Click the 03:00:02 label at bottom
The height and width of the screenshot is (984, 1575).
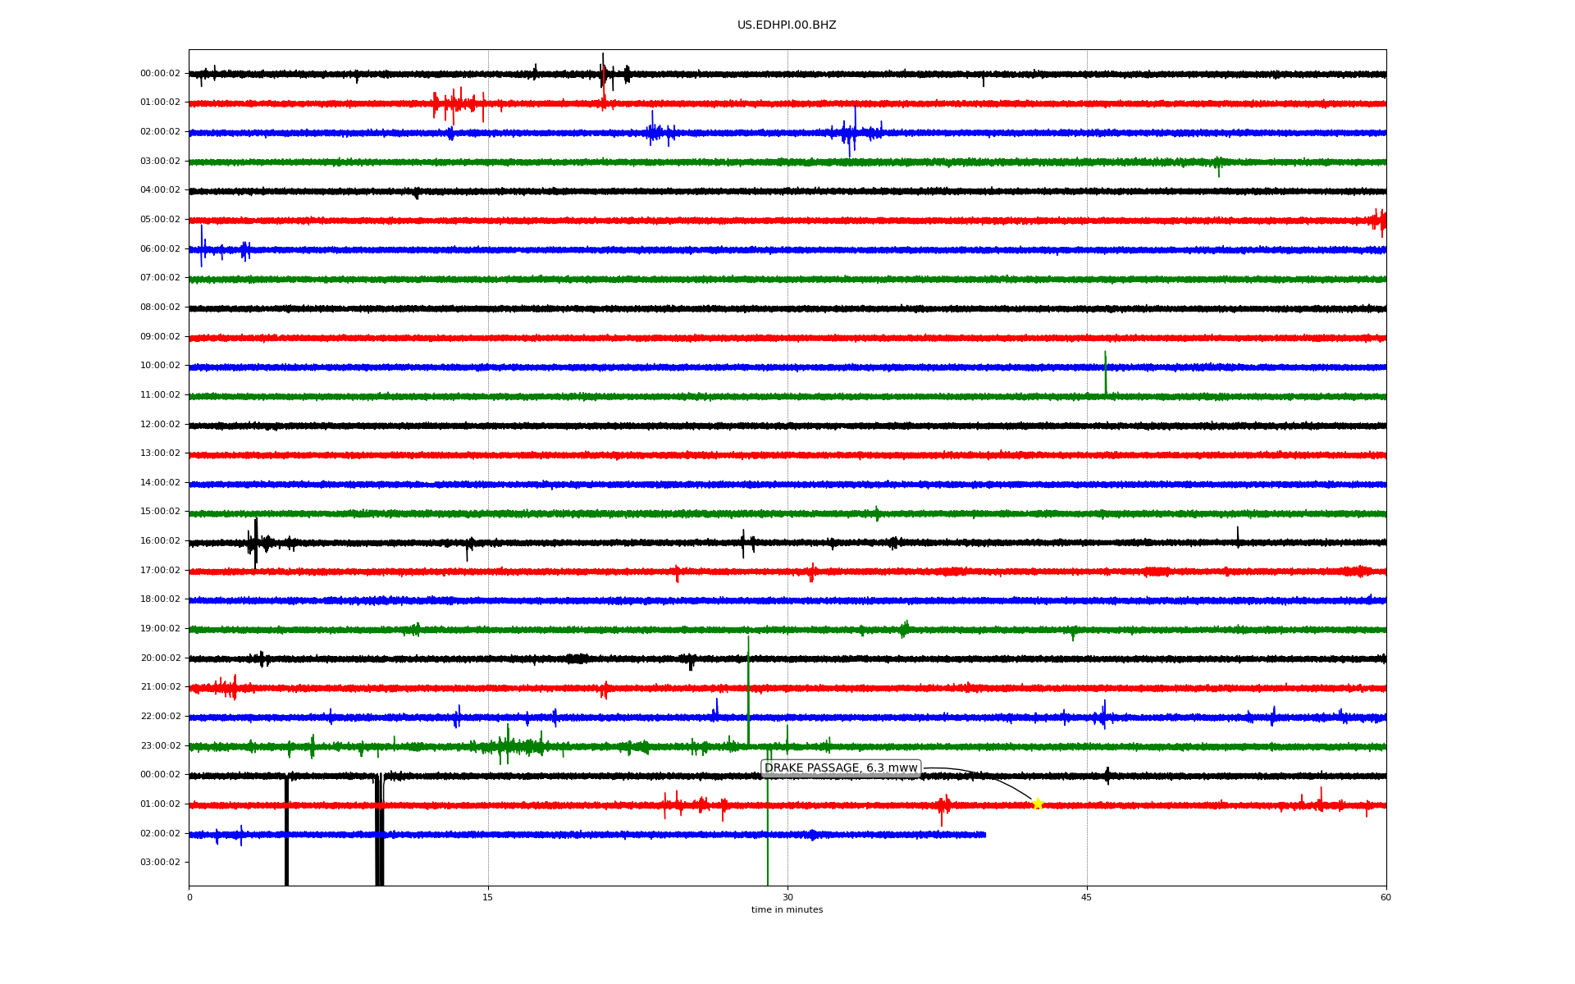[160, 863]
